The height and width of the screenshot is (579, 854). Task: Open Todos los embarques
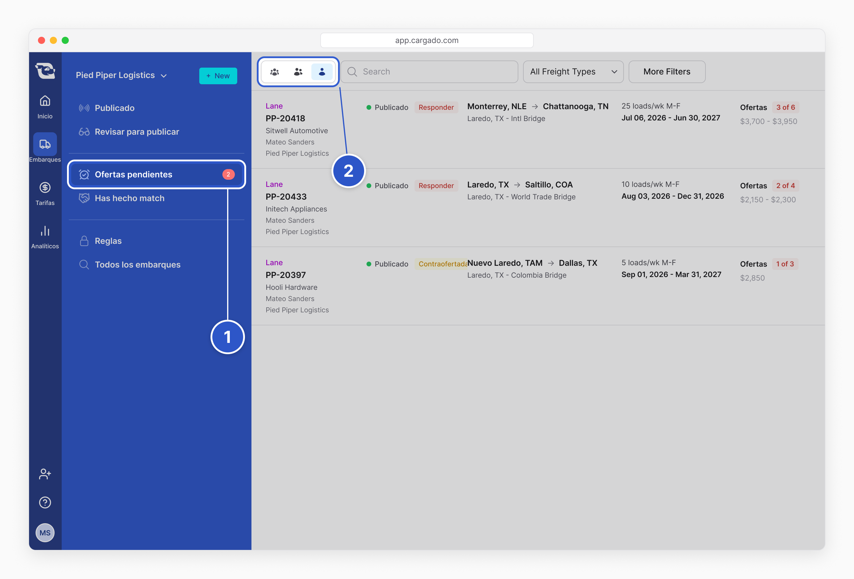click(156, 265)
